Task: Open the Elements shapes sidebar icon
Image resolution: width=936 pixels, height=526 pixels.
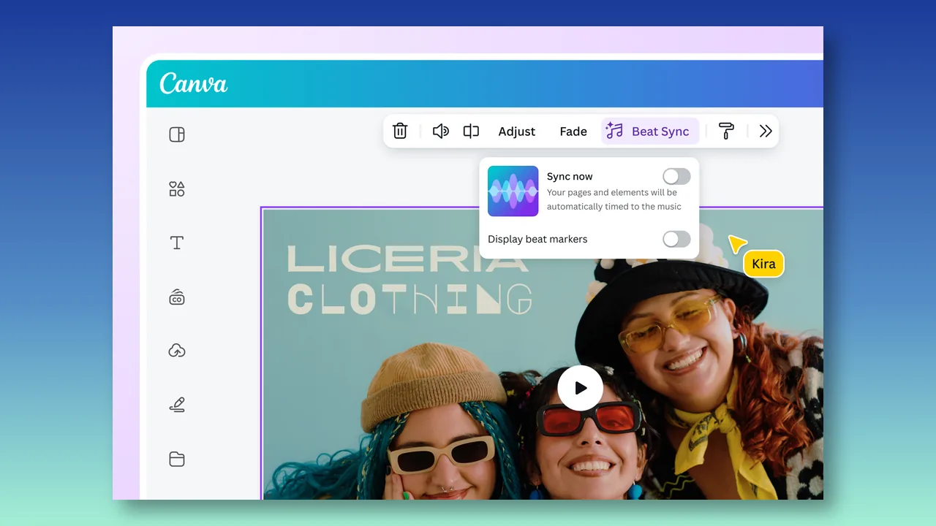Action: pyautogui.click(x=177, y=189)
